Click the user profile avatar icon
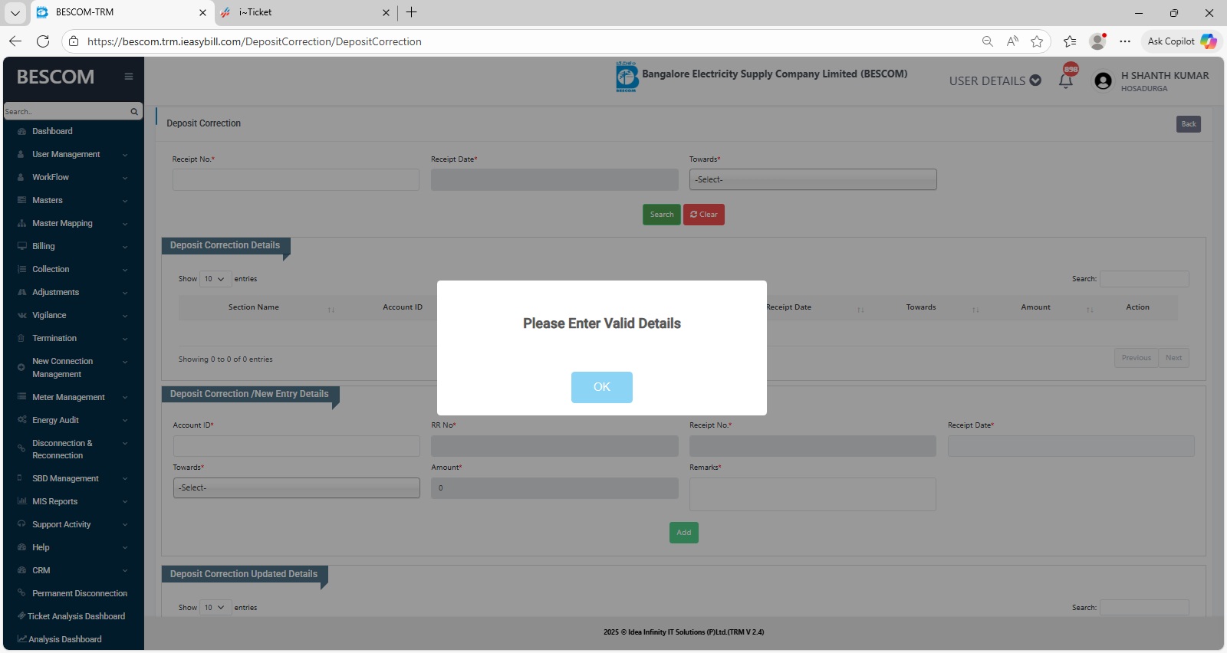This screenshot has width=1227, height=653. point(1103,81)
